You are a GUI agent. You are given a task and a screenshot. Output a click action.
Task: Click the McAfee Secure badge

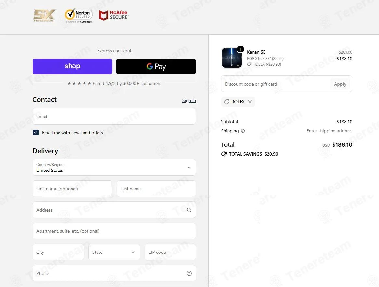tap(114, 15)
